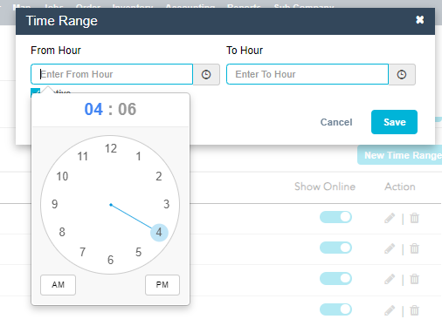
Task: Click the Enter From Hour field
Action: tap(112, 74)
